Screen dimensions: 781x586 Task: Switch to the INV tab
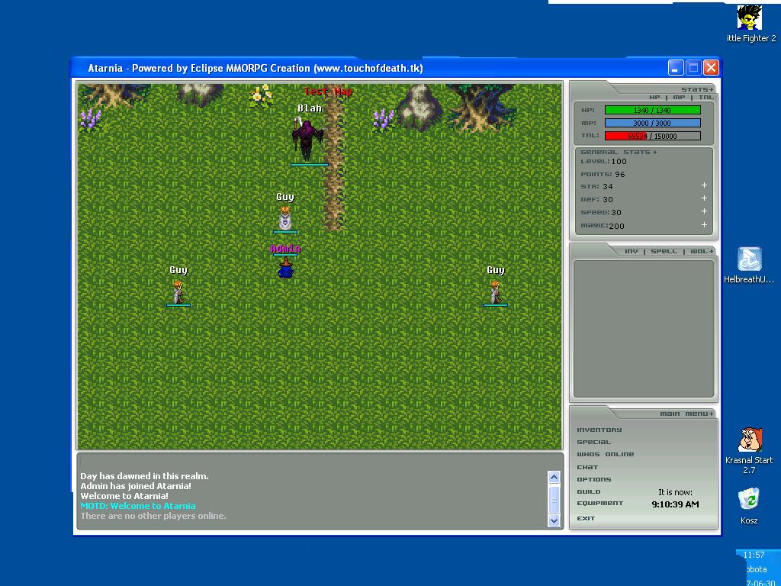click(x=632, y=251)
